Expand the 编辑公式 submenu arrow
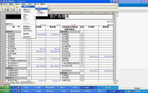This screenshot has height=93, width=148. 34,10
